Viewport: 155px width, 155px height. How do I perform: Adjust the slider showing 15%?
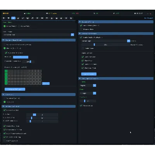(x=106, y=45)
